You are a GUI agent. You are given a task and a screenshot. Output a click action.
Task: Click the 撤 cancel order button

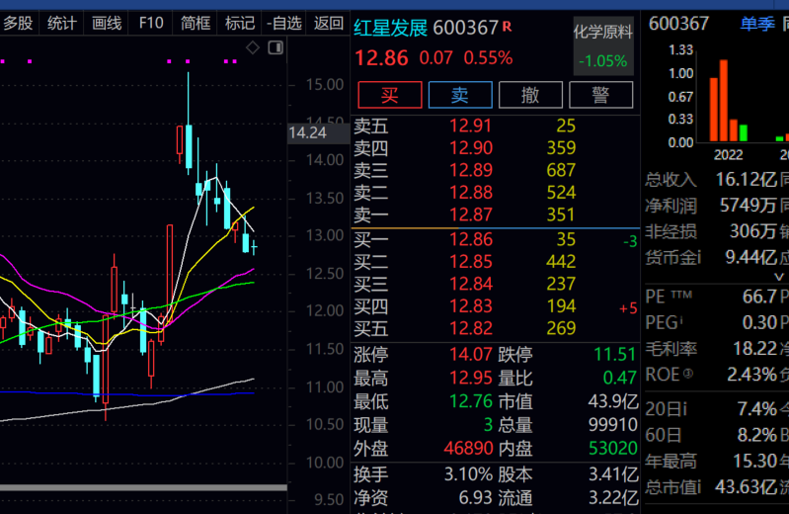[x=530, y=95]
